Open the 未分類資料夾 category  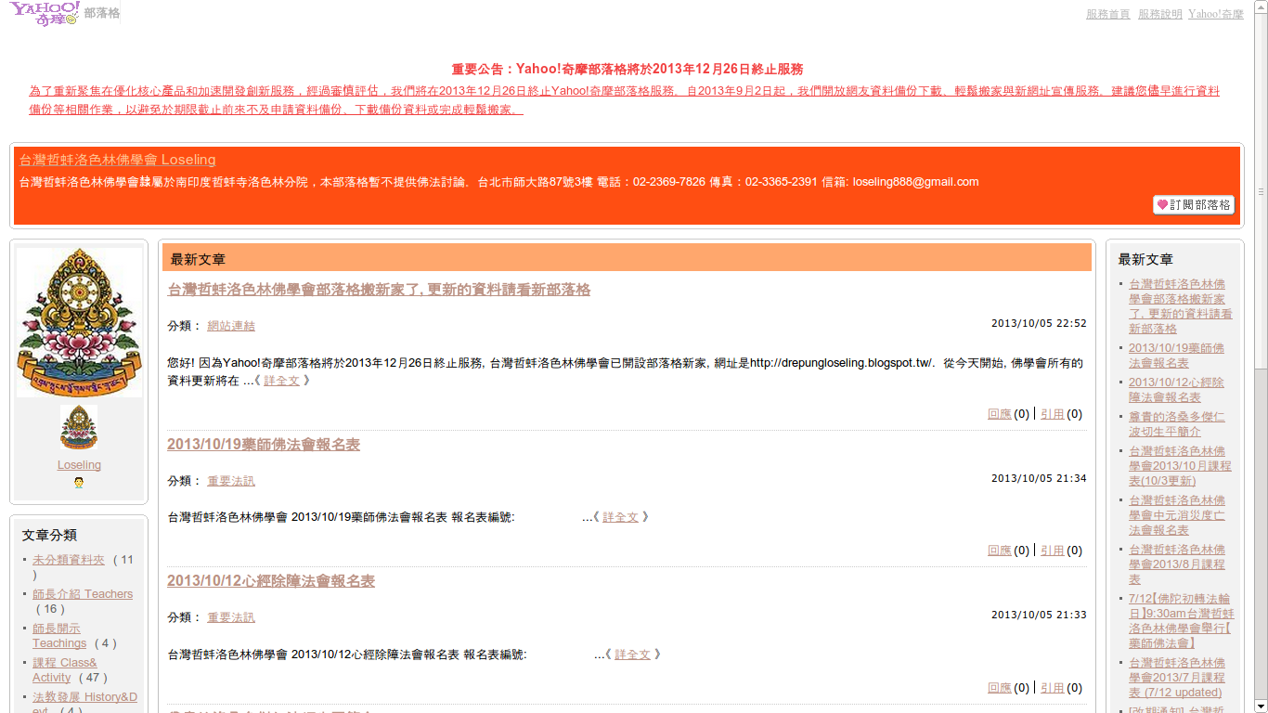(x=69, y=560)
